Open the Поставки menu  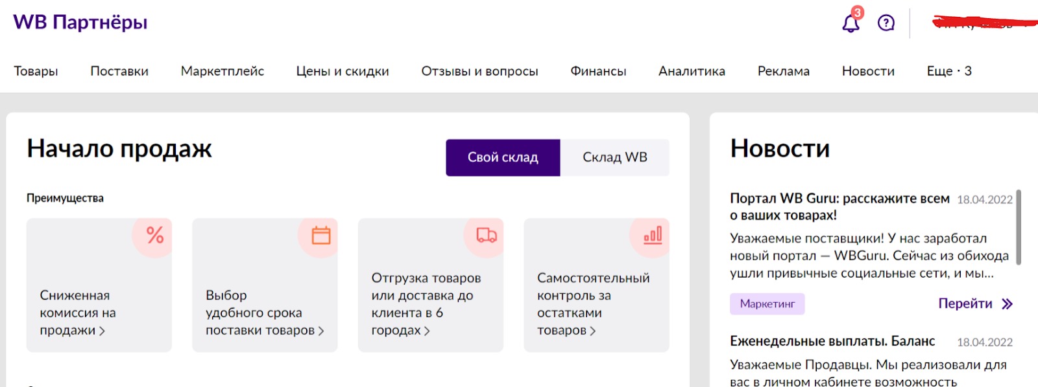(x=119, y=71)
